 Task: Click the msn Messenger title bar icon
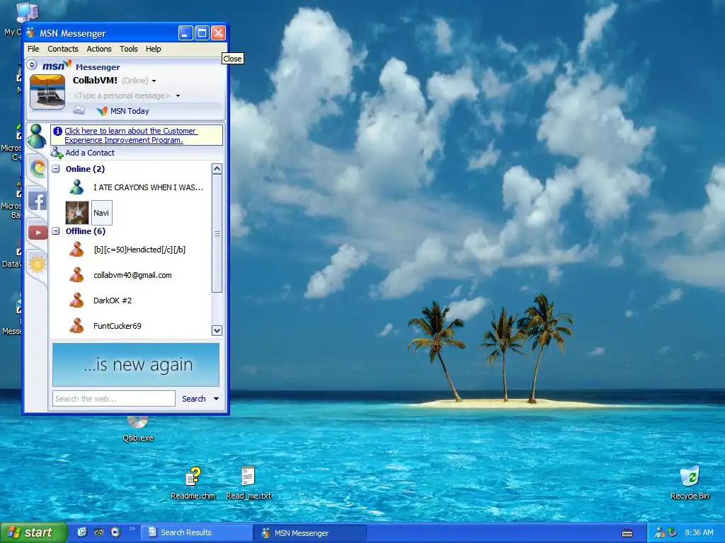tap(30, 33)
